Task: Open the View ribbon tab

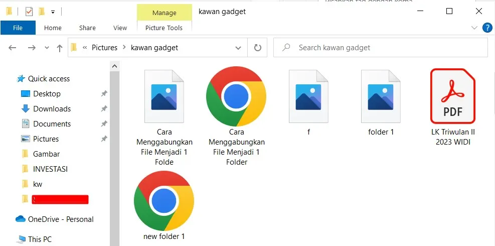Action: click(x=120, y=28)
